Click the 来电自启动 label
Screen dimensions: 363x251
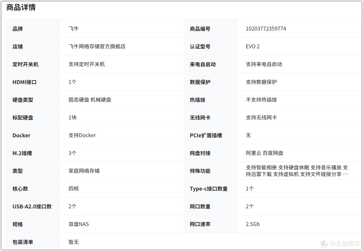203,64
